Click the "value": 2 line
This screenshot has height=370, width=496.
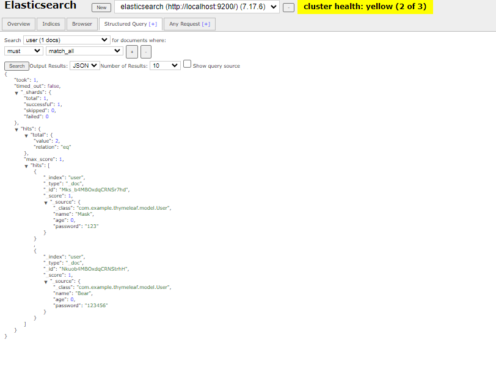[x=46, y=141]
